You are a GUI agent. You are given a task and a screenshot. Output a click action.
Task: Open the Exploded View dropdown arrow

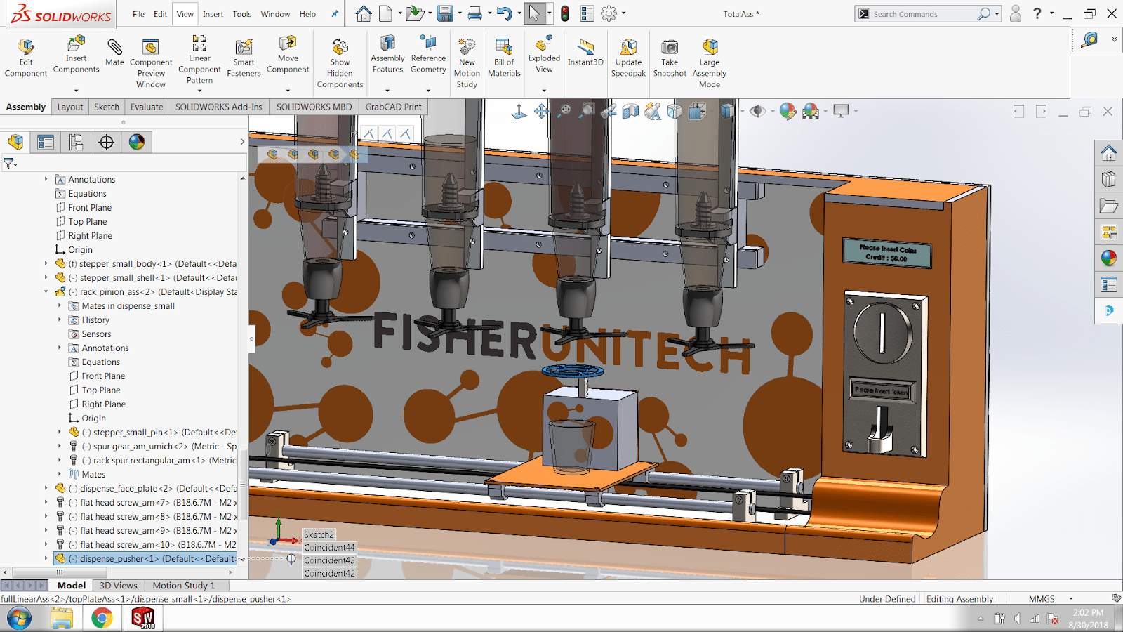click(544, 91)
